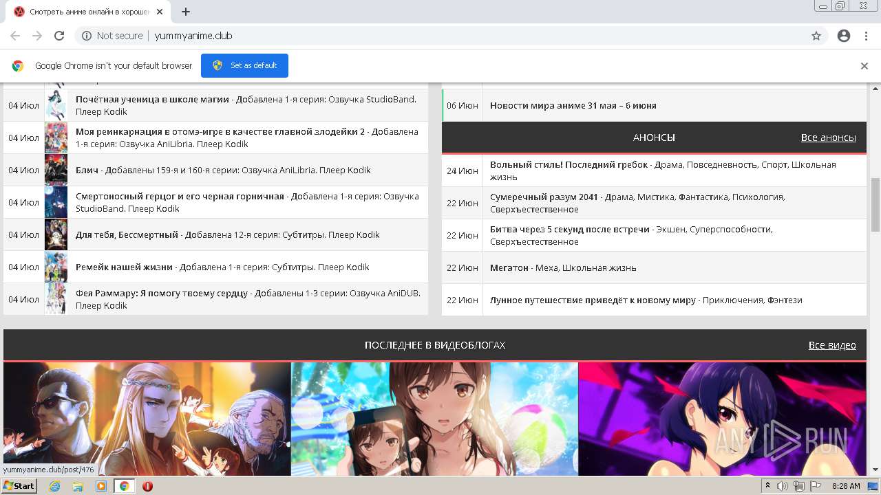
Task: Open a new tab with the plus button
Action: point(186,12)
